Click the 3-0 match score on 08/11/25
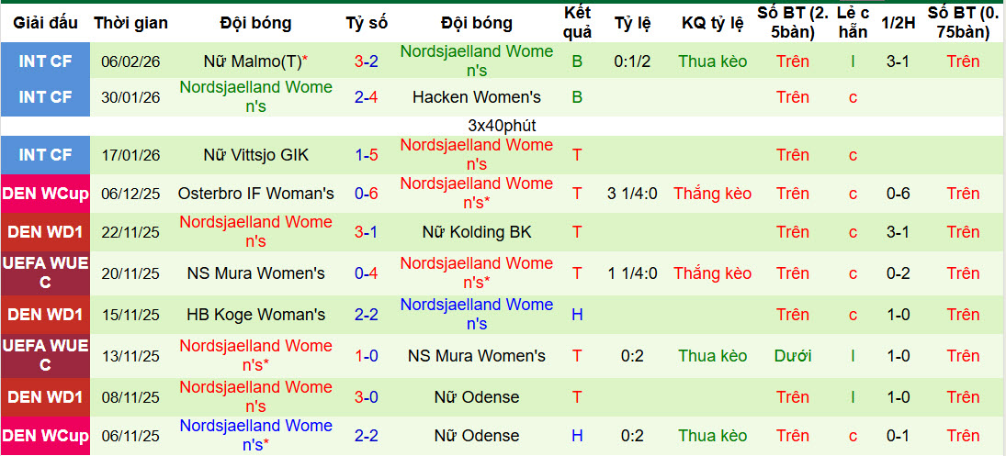Image resolution: width=1006 pixels, height=456 pixels. (x=367, y=397)
